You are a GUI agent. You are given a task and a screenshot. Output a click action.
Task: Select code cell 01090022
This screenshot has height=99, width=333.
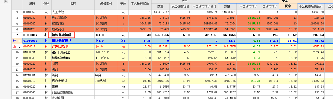coord(32,64)
